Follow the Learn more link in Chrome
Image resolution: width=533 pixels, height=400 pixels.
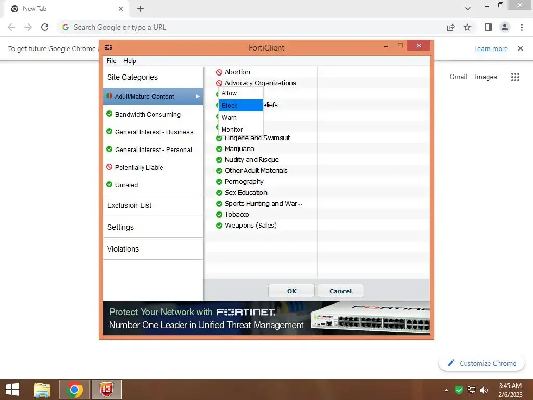(x=491, y=48)
